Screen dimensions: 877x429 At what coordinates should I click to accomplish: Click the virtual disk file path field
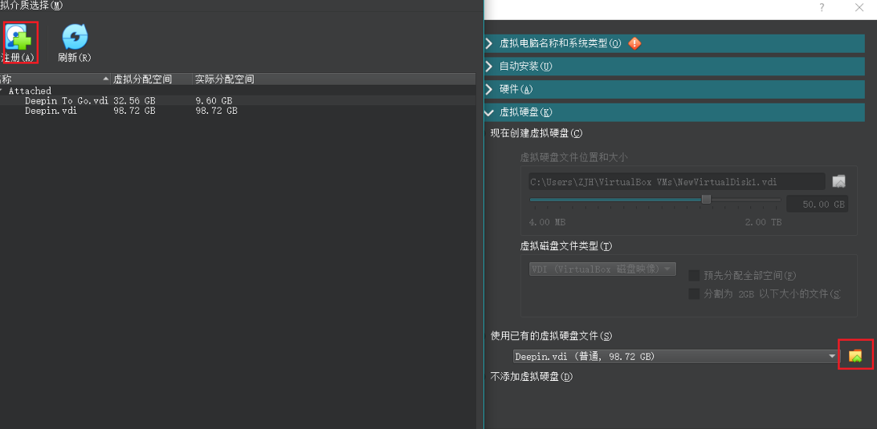click(677, 181)
